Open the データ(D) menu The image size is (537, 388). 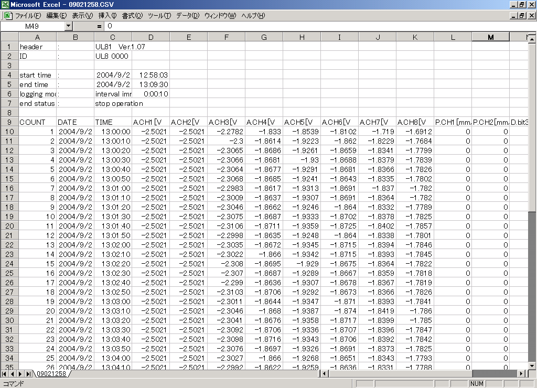188,15
